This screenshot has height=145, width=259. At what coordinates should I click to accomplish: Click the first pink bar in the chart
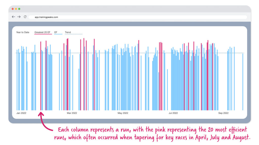click(41, 76)
